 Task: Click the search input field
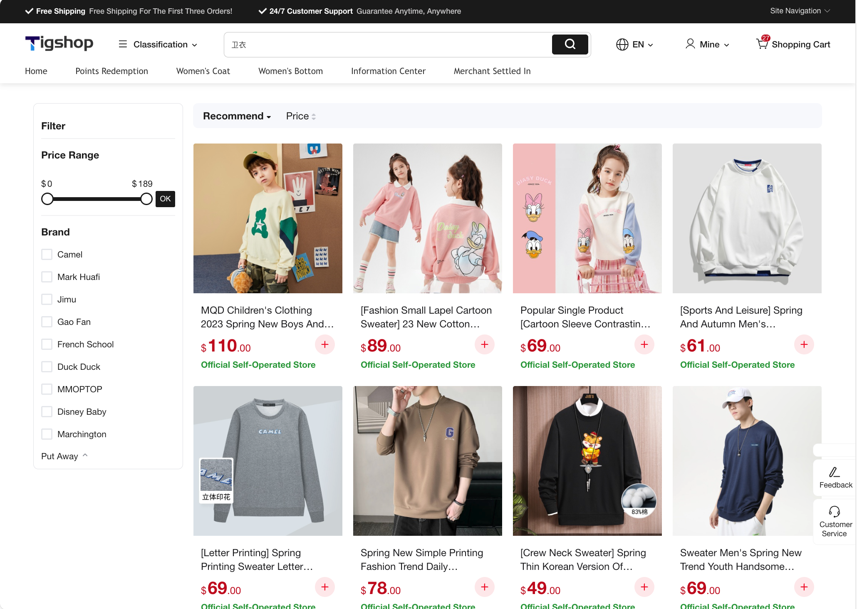click(387, 45)
